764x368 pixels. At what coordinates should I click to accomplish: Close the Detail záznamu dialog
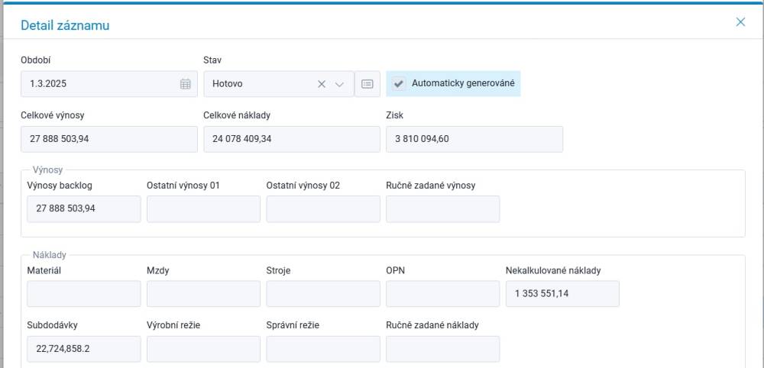point(740,22)
